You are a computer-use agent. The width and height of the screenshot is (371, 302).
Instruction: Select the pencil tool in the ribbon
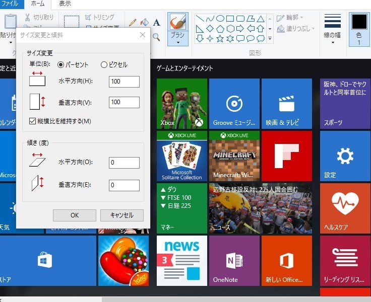[x=133, y=22]
